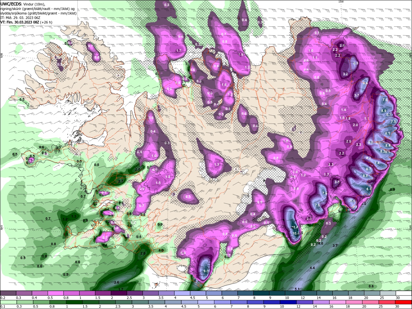Image resolution: width=412 pixels, height=309 pixels.
Task: Select snow legend swatch between 0.5 and 0.8
Action: coord(55,293)
